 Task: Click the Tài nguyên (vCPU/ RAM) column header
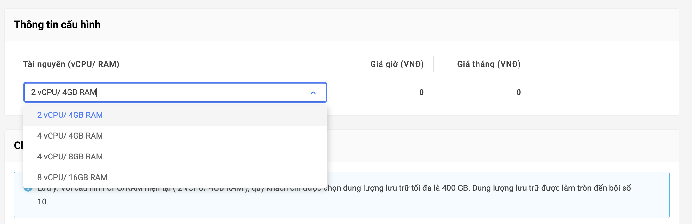point(71,64)
